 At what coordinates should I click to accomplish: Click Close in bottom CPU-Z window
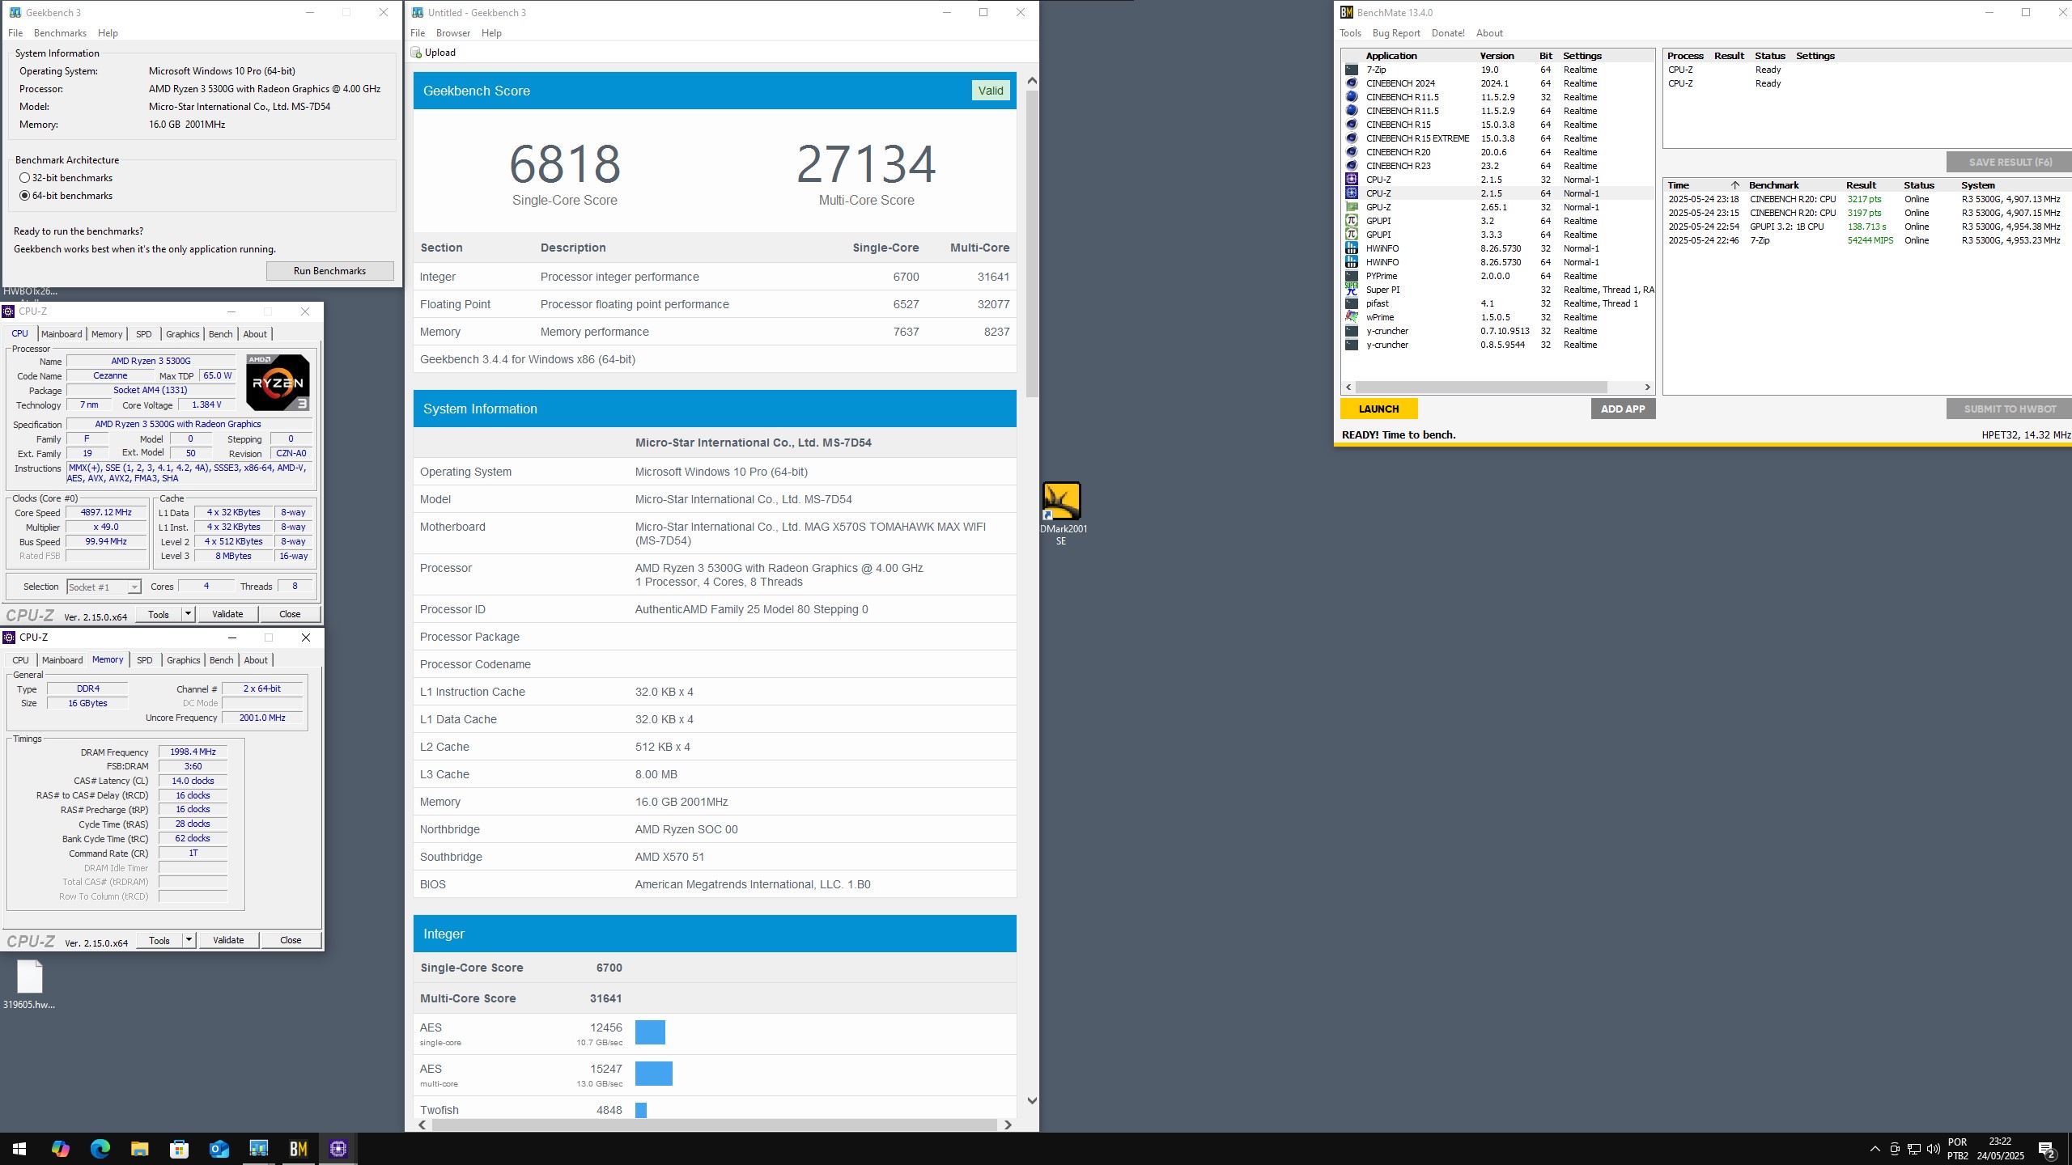coord(291,940)
